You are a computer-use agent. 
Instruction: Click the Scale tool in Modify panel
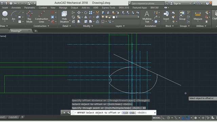(86, 22)
